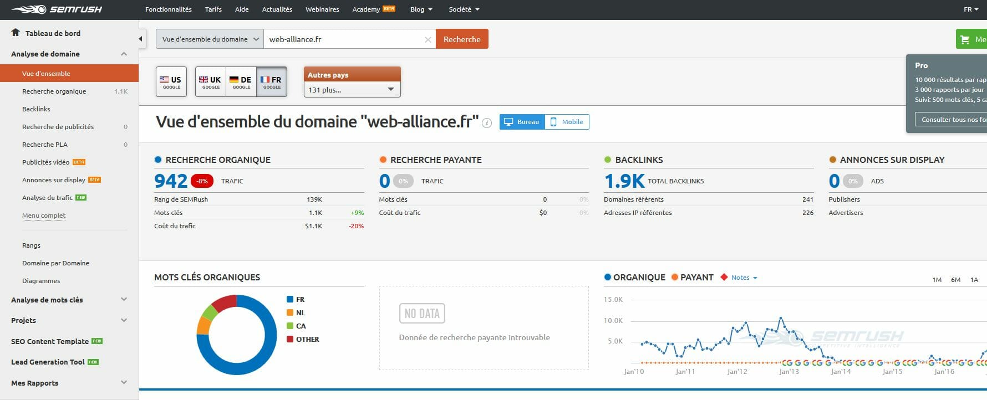Screen dimensions: 987x400
Task: Select the 1M chart time range
Action: (937, 280)
